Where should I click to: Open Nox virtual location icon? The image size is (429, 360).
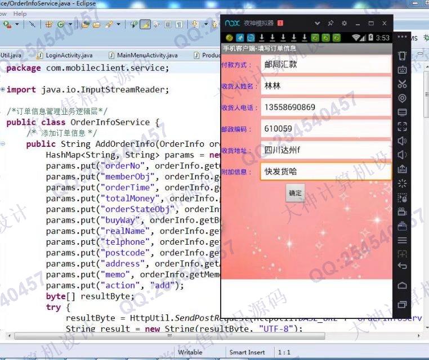(x=402, y=98)
